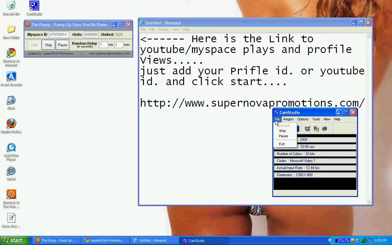Click the Notepad title bar app icon

point(142,22)
